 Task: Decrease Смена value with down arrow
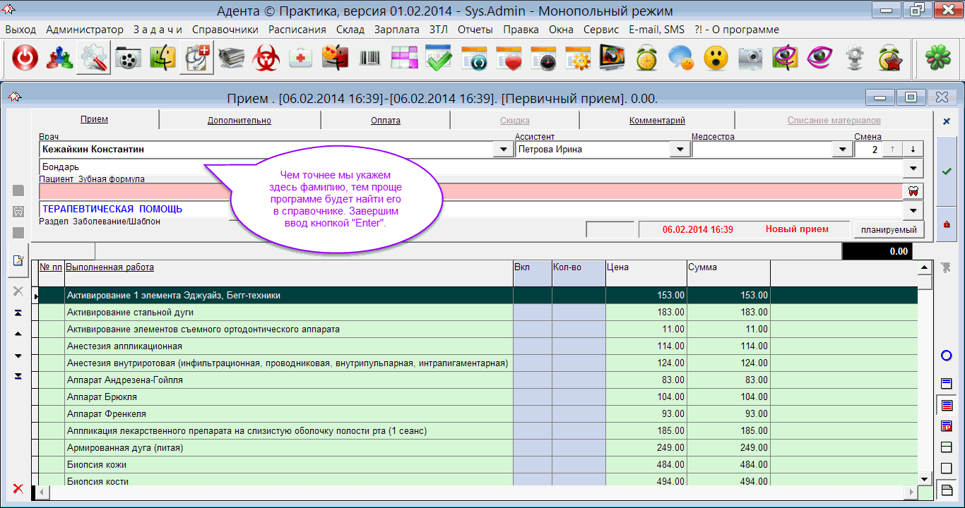pos(913,150)
